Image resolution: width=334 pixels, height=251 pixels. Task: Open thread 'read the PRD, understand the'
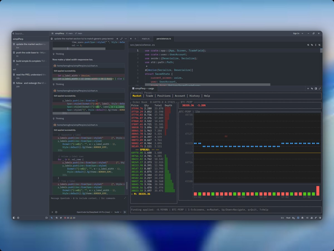coord(30,76)
